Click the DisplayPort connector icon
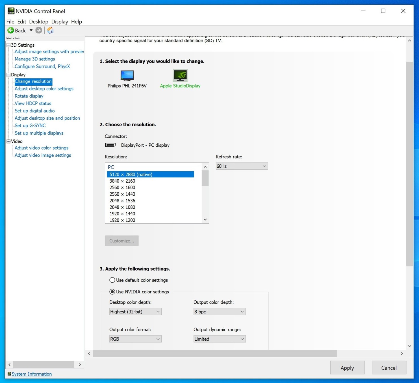 (110, 145)
